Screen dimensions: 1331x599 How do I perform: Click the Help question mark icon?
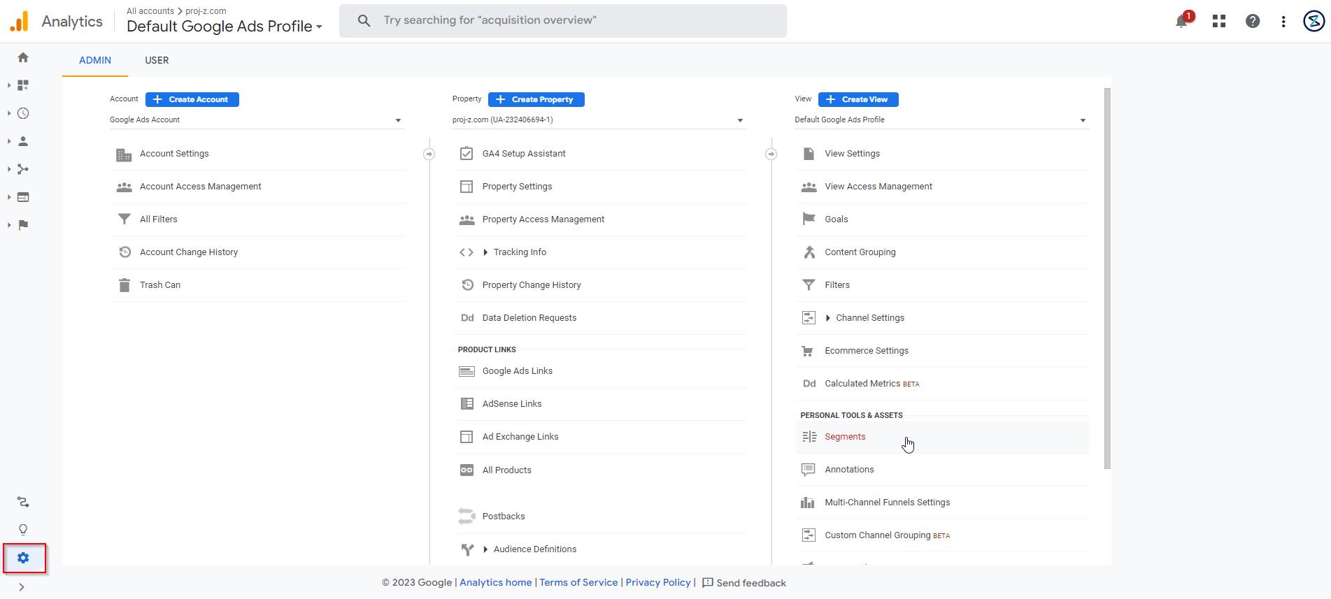click(1253, 21)
